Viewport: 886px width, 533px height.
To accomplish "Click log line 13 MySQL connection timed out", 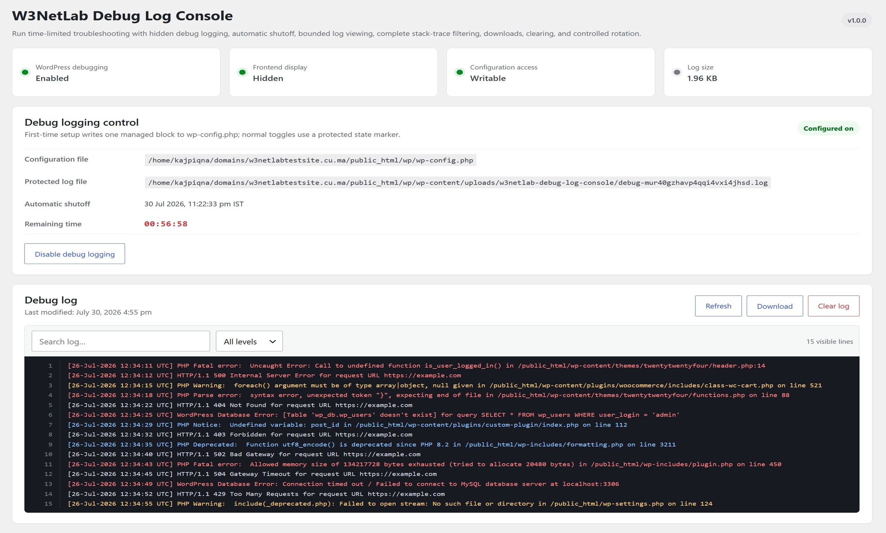I will [x=344, y=484].
